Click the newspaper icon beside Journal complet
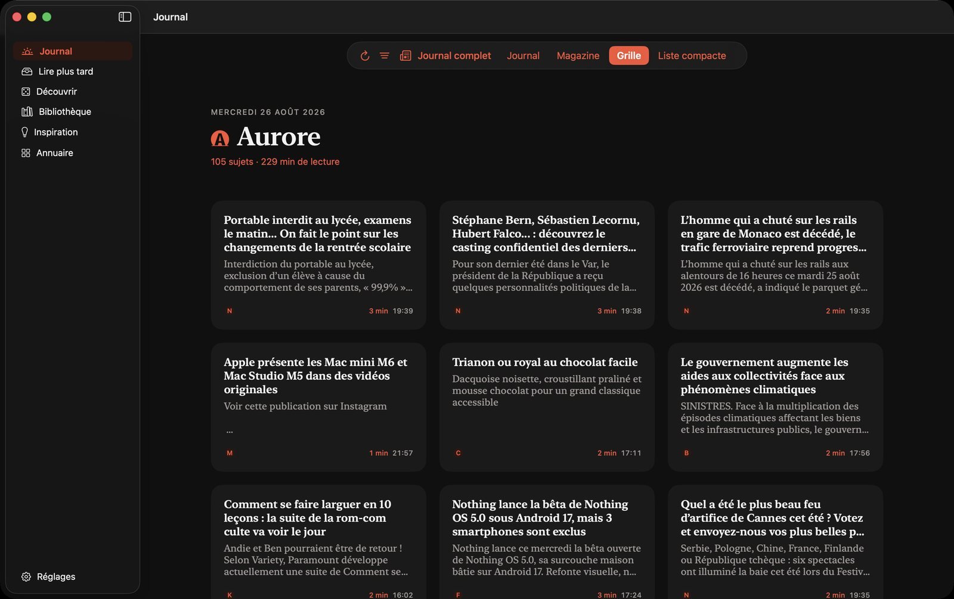Image resolution: width=954 pixels, height=599 pixels. tap(405, 55)
